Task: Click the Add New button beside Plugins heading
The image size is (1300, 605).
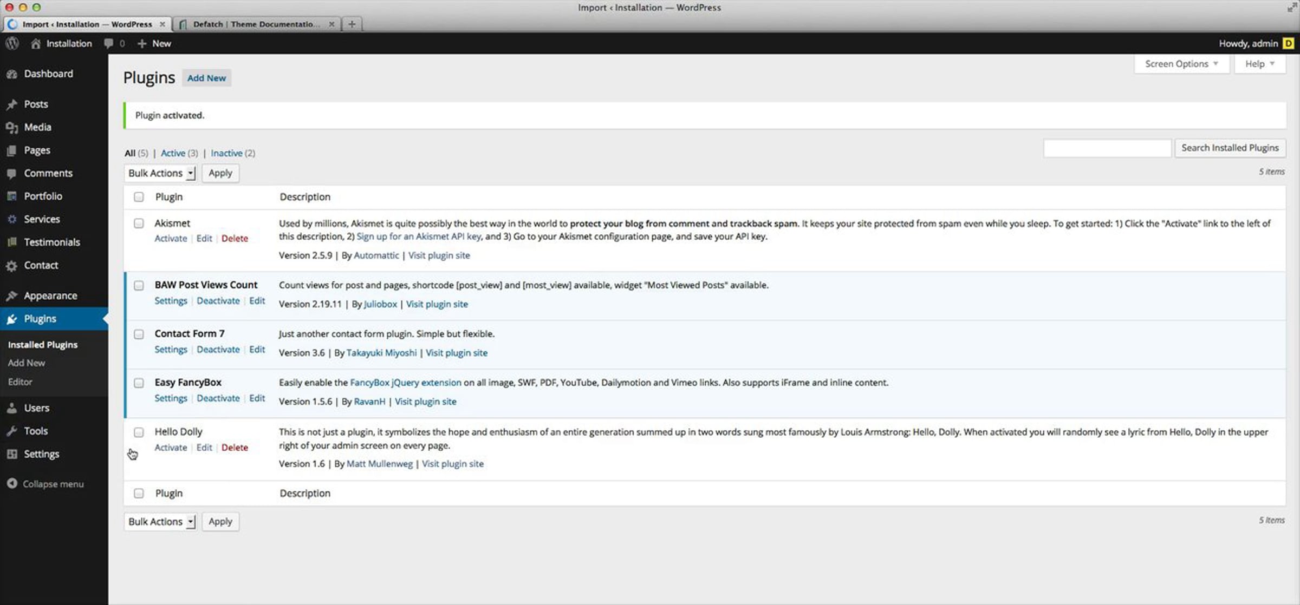Action: (x=206, y=78)
